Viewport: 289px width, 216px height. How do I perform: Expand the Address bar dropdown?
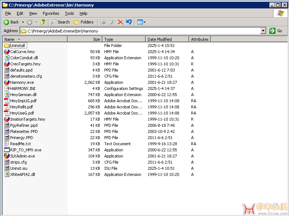[x=263, y=31]
